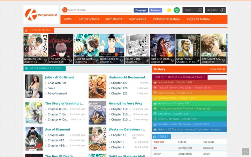Open HwangBi is Very Foxy title
This screenshot has height=157, width=251.
(125, 104)
